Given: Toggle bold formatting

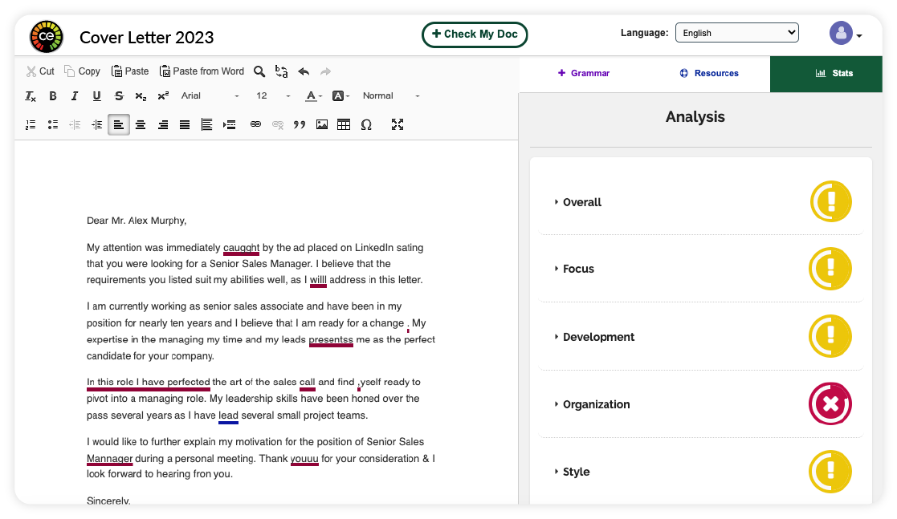Looking at the screenshot, I should (x=53, y=96).
